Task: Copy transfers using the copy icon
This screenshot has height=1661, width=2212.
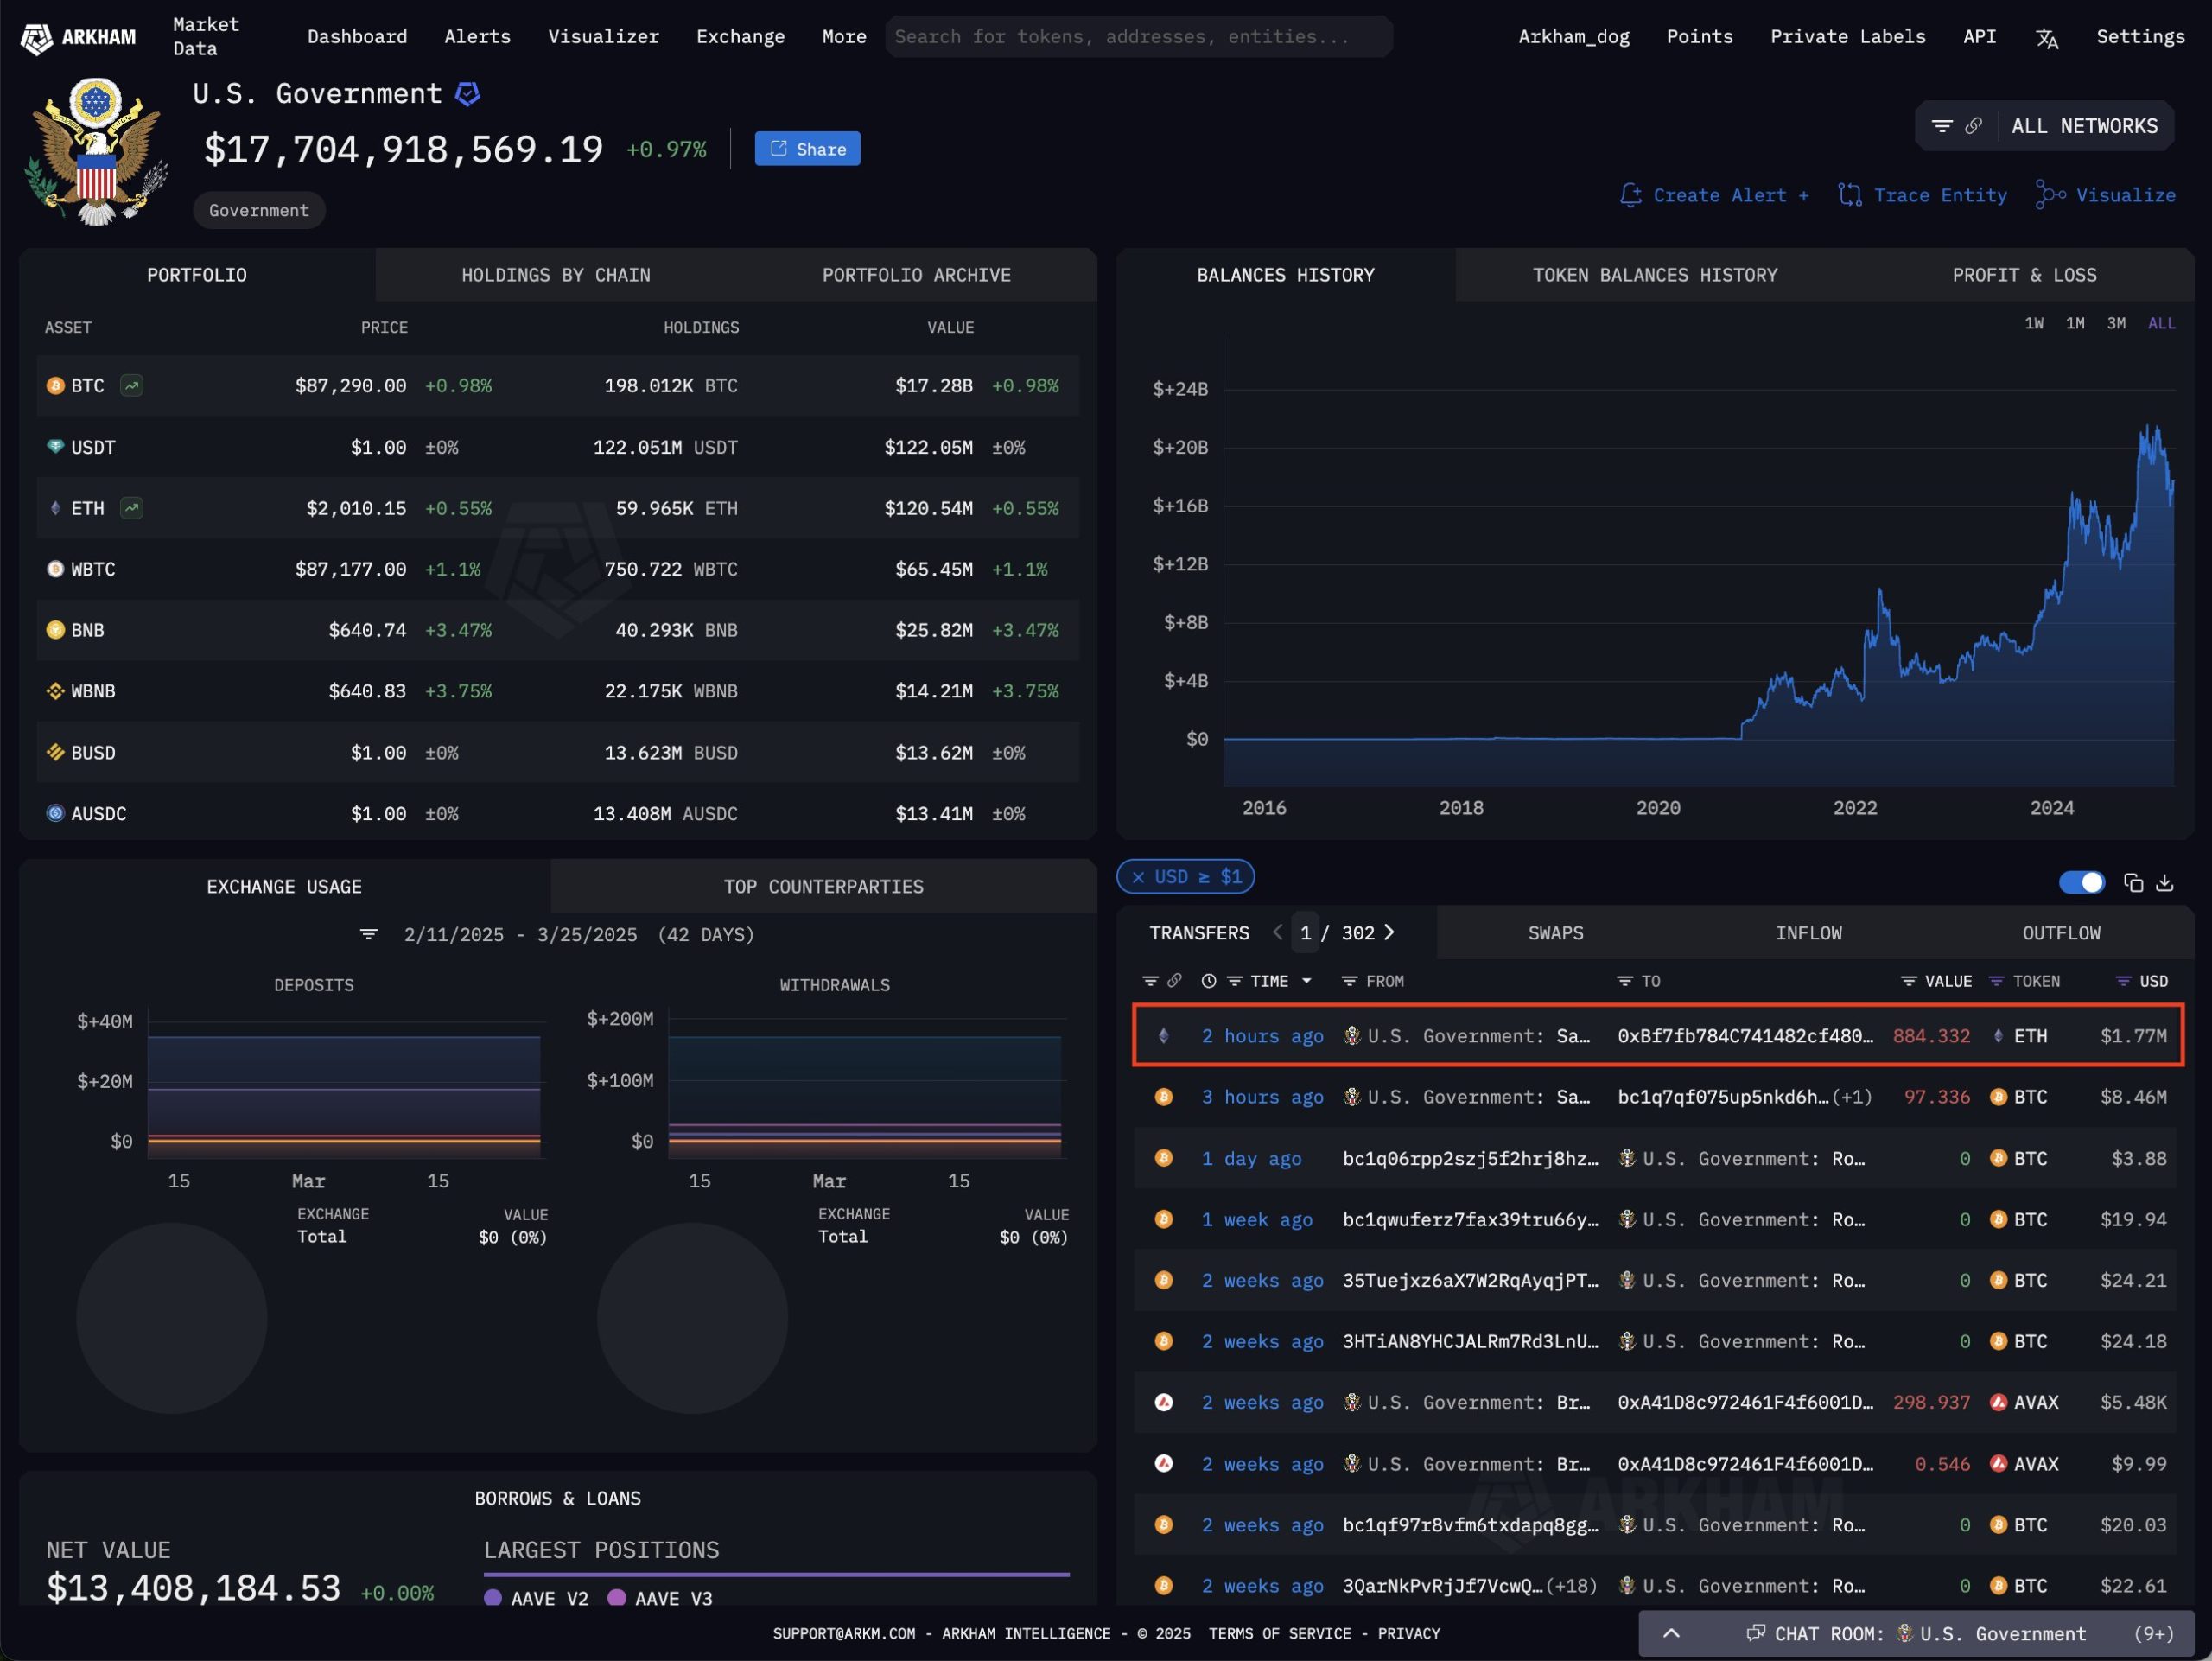Action: [2133, 883]
